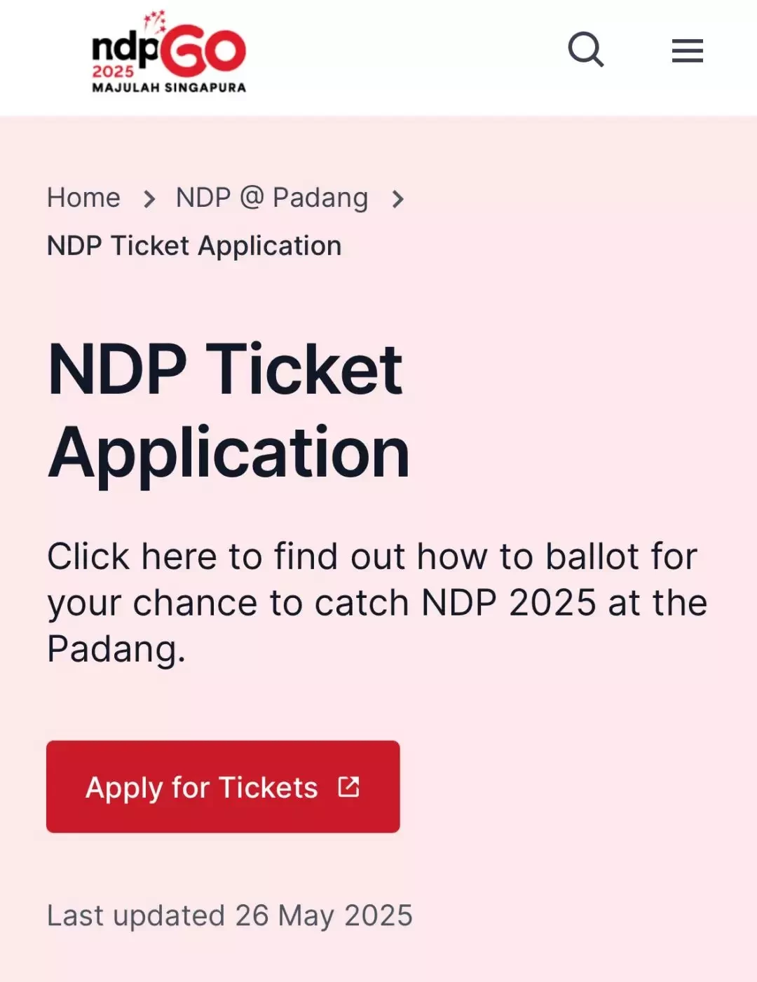Open the search magnifier icon
Image resolution: width=757 pixels, height=982 pixels.
click(x=586, y=50)
